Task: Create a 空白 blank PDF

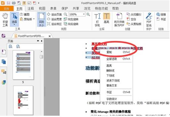Action: pos(131,19)
